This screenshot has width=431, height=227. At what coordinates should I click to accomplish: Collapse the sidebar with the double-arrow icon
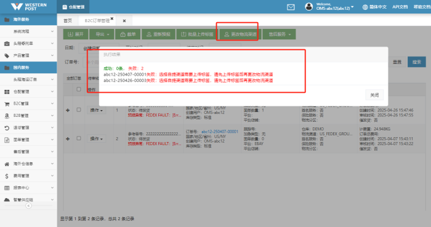click(x=28, y=205)
